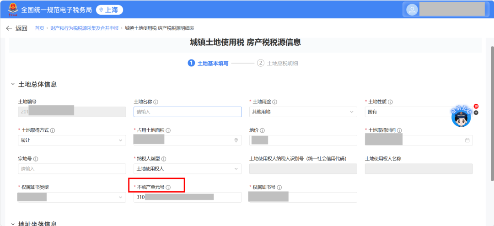This screenshot has height=226, width=494.
Task: Open 财产和行为税税源采集及合并申报 breadcrumb
Action: 85,28
